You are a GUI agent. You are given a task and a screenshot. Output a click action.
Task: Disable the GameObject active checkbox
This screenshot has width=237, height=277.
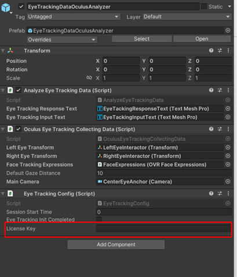(21, 7)
